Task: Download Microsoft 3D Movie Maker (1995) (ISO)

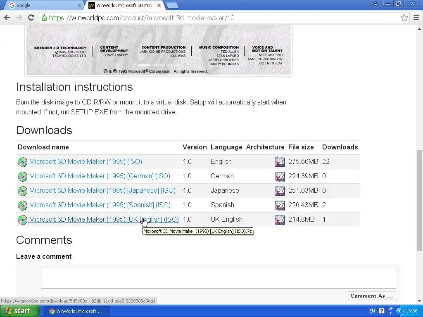Action: (86, 161)
